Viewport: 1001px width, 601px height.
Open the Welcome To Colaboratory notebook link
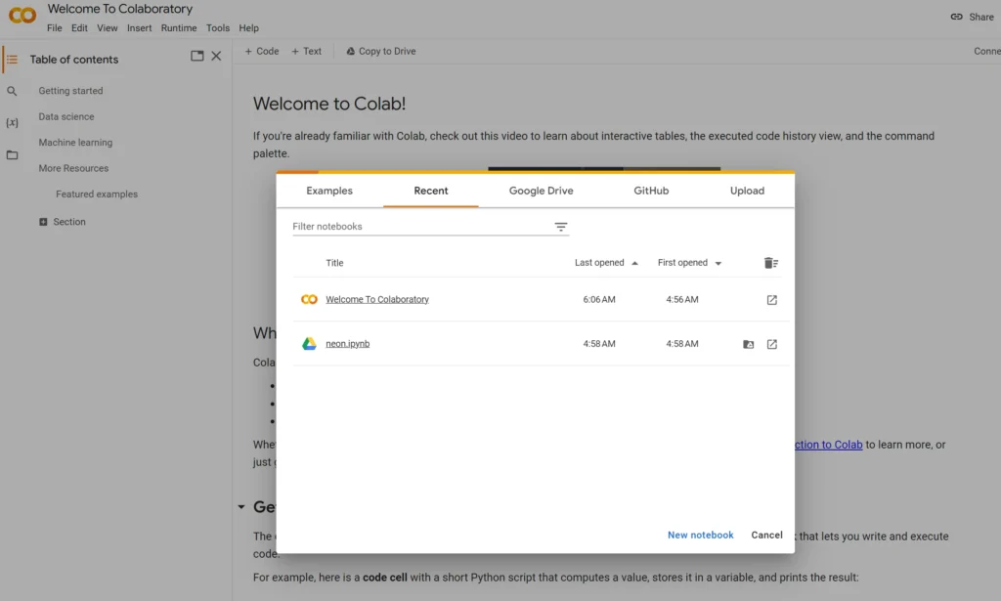(x=377, y=299)
